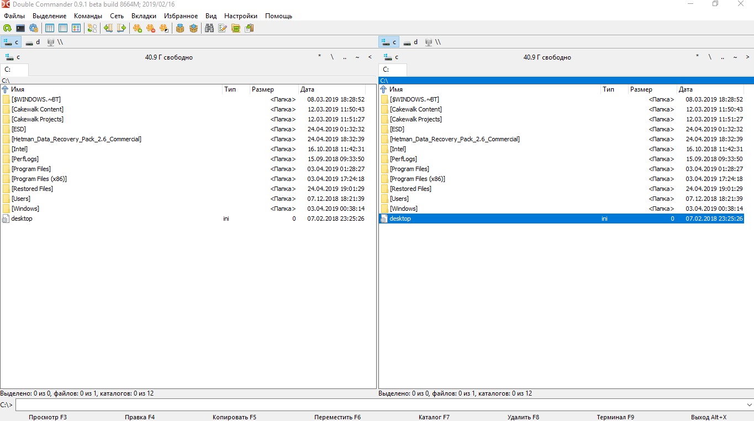Image resolution: width=754 pixels, height=421 pixels.
Task: Click left panel home ~ button
Action: point(357,57)
